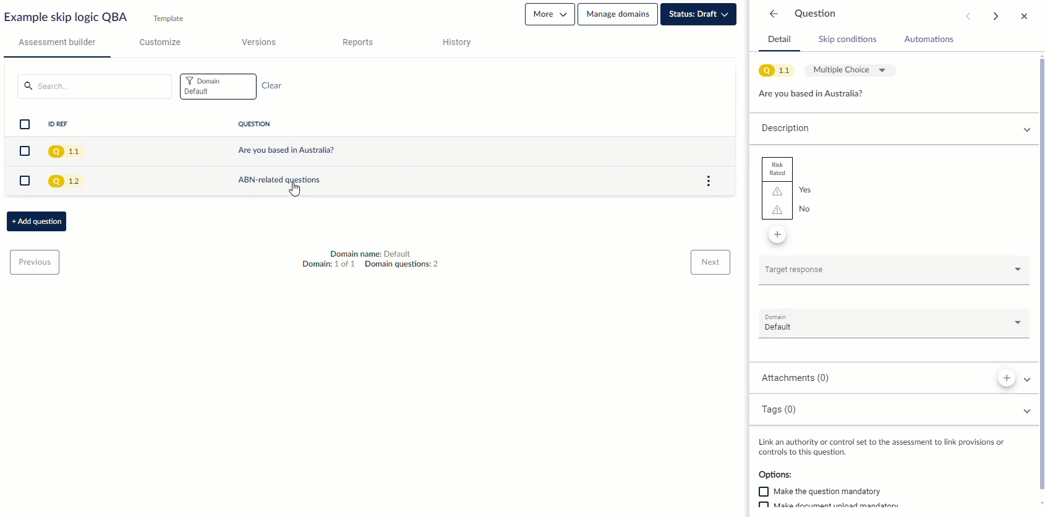Switch to the Skip conditions tab

tap(847, 39)
